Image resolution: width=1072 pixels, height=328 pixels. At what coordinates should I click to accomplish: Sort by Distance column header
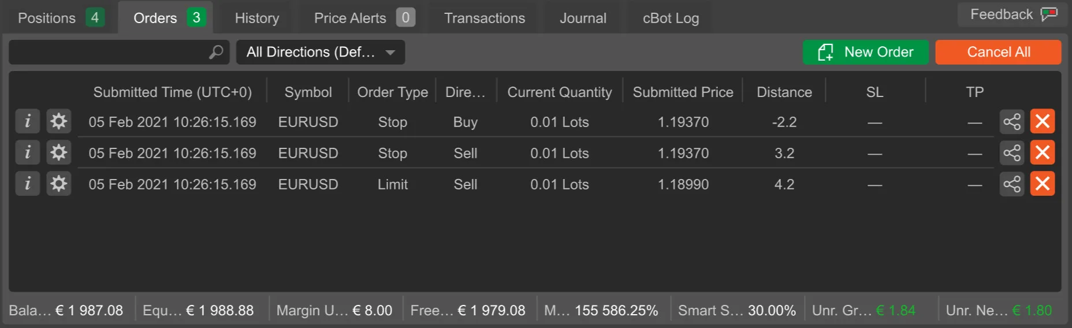coord(784,92)
